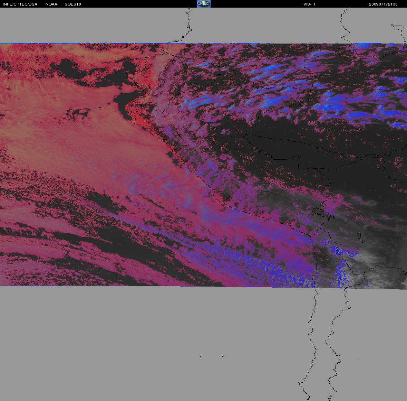Screen dimensions: 407x401
Task: Click the CPTEC logo in header
Action: click(x=204, y=4)
